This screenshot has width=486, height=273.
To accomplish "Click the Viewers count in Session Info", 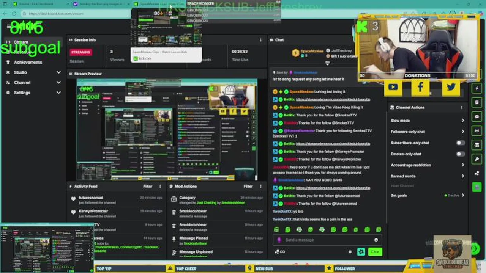I will (x=112, y=52).
